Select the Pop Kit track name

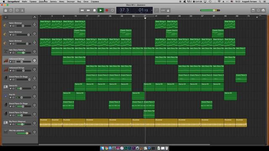12,94
